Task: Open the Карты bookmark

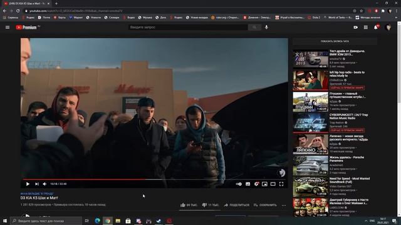Action: point(60,17)
